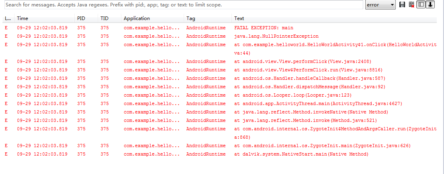This screenshot has height=174, width=444.
Task: Select the dalvik.system.NativeStart.main log line
Action: tap(220, 154)
